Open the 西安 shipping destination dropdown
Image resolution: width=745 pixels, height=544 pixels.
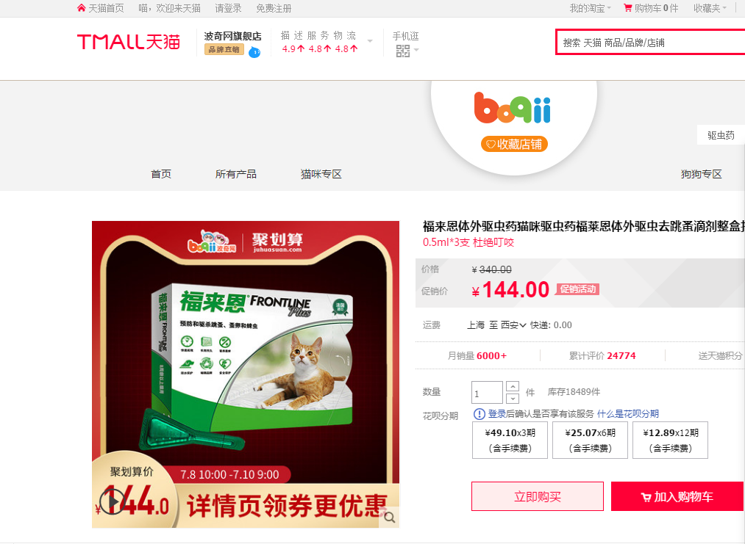(513, 325)
